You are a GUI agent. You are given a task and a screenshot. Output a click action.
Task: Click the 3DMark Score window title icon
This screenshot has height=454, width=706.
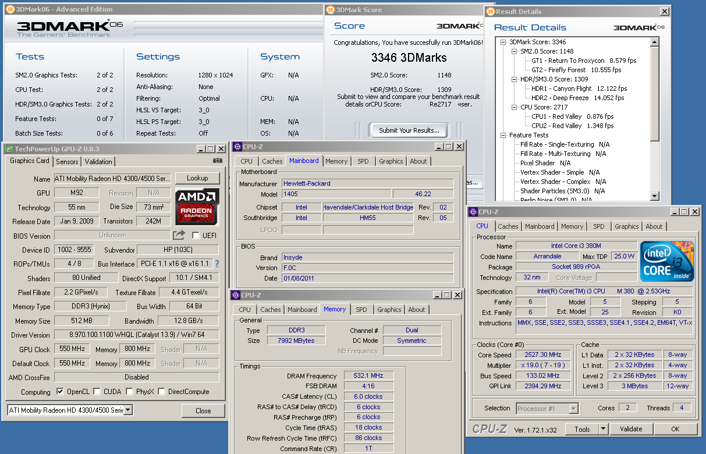click(331, 10)
